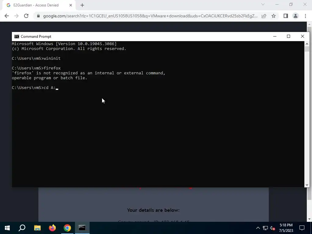The width and height of the screenshot is (312, 234).
Task: Open Chrome's side panel
Action: [286, 16]
